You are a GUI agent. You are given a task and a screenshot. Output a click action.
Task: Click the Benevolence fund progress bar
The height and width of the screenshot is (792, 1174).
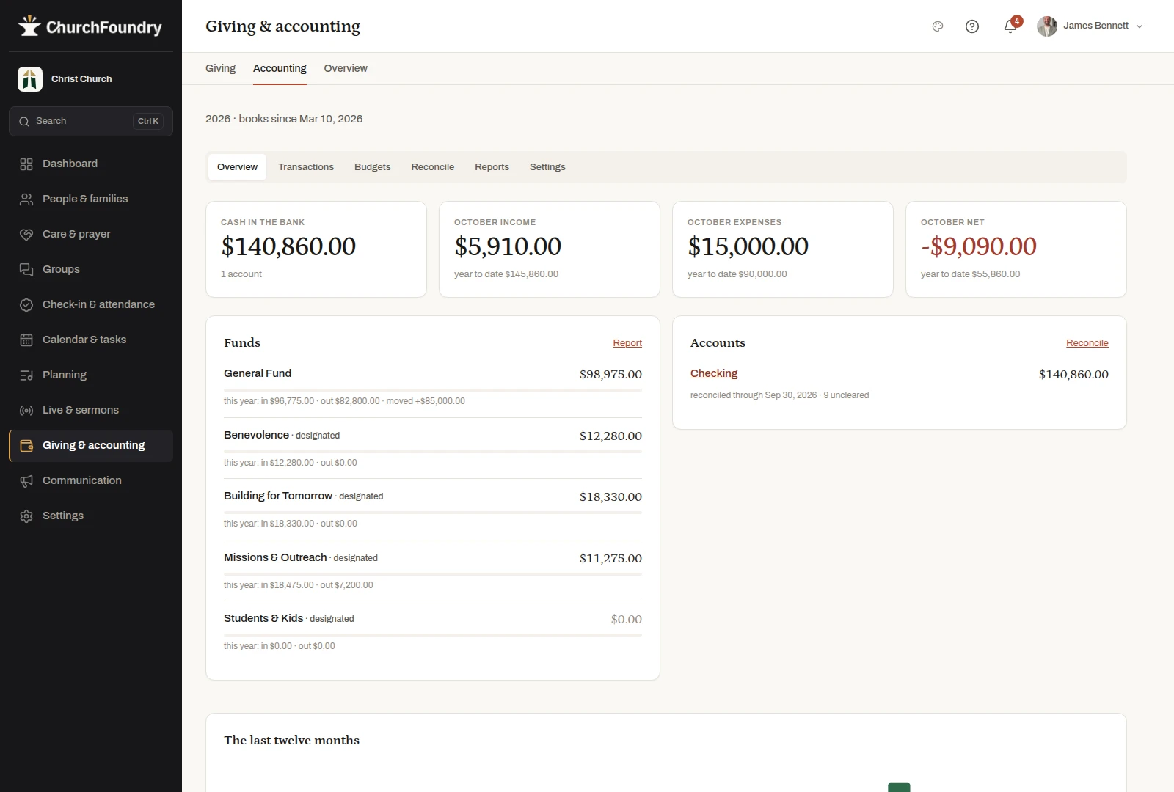click(x=433, y=452)
